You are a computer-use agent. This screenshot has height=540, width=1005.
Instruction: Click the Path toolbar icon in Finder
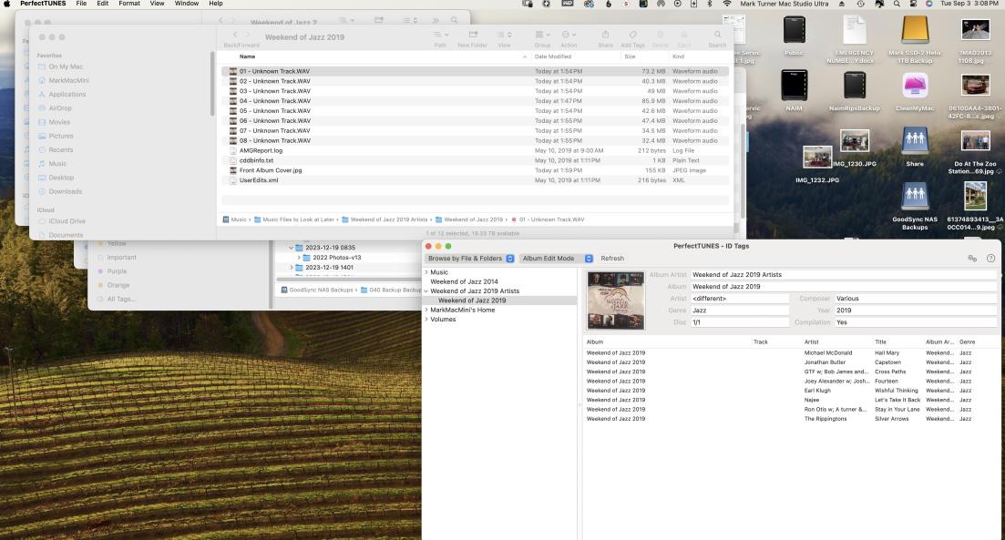point(440,35)
